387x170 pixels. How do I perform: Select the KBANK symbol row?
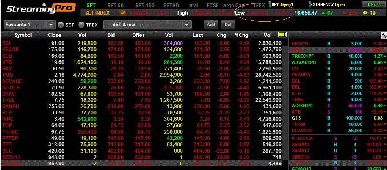(142, 50)
